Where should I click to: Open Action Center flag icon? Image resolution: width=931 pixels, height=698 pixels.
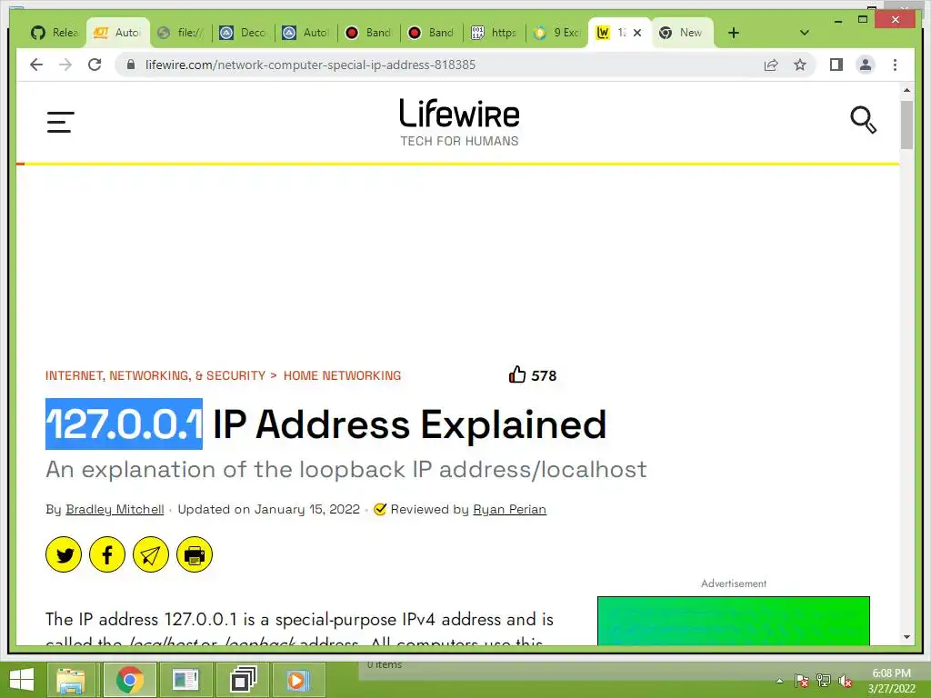pos(802,681)
